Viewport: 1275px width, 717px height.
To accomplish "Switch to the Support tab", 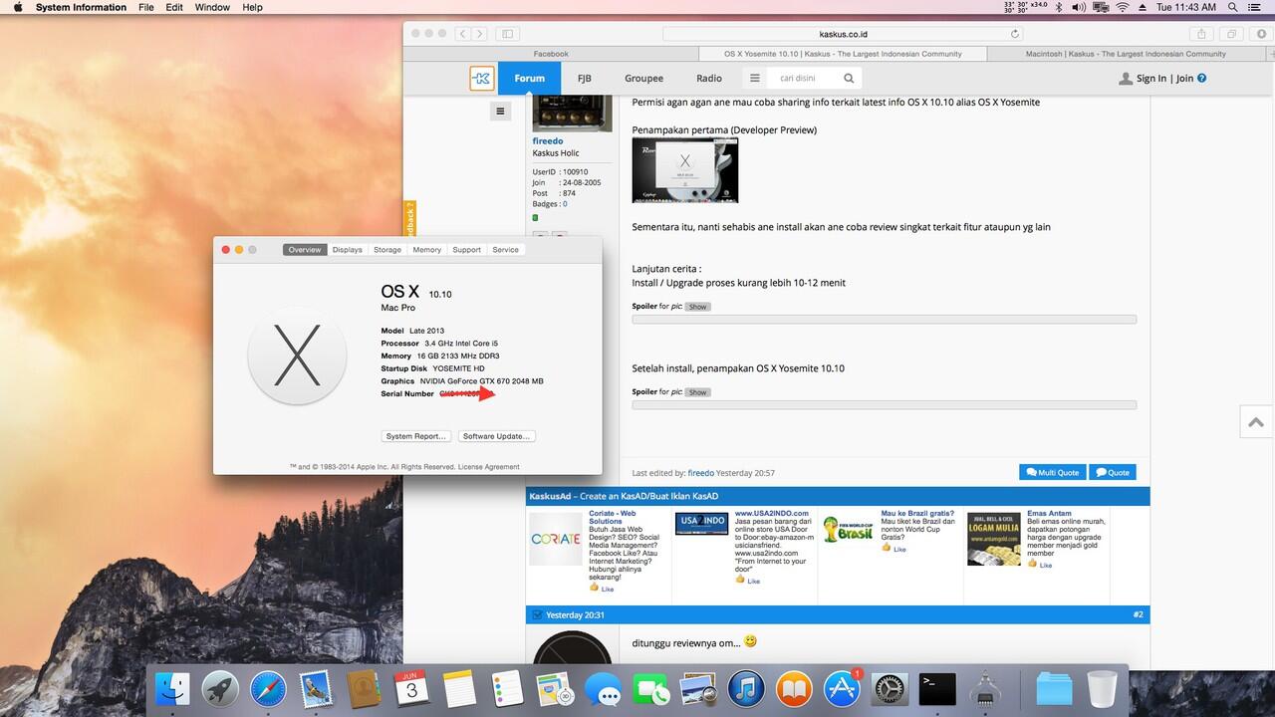I will (x=466, y=250).
